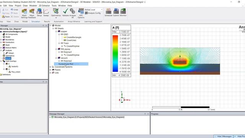Switch to Learning and Support tab
245x138 pixels.
coord(93,21)
